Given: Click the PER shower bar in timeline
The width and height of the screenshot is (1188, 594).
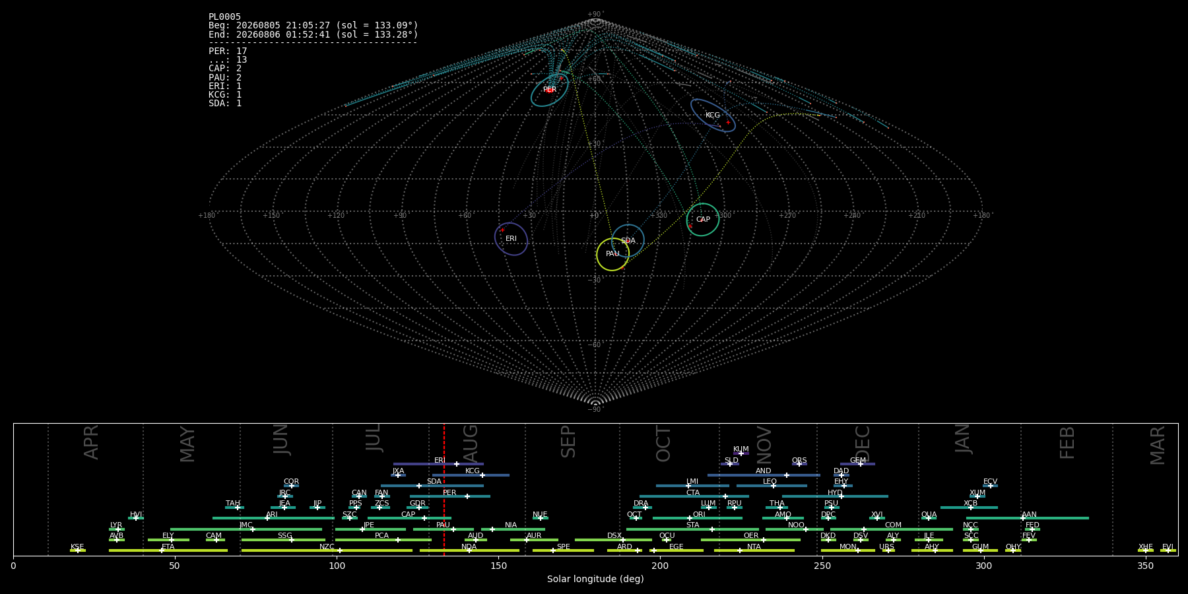Looking at the screenshot, I should pyautogui.click(x=450, y=496).
